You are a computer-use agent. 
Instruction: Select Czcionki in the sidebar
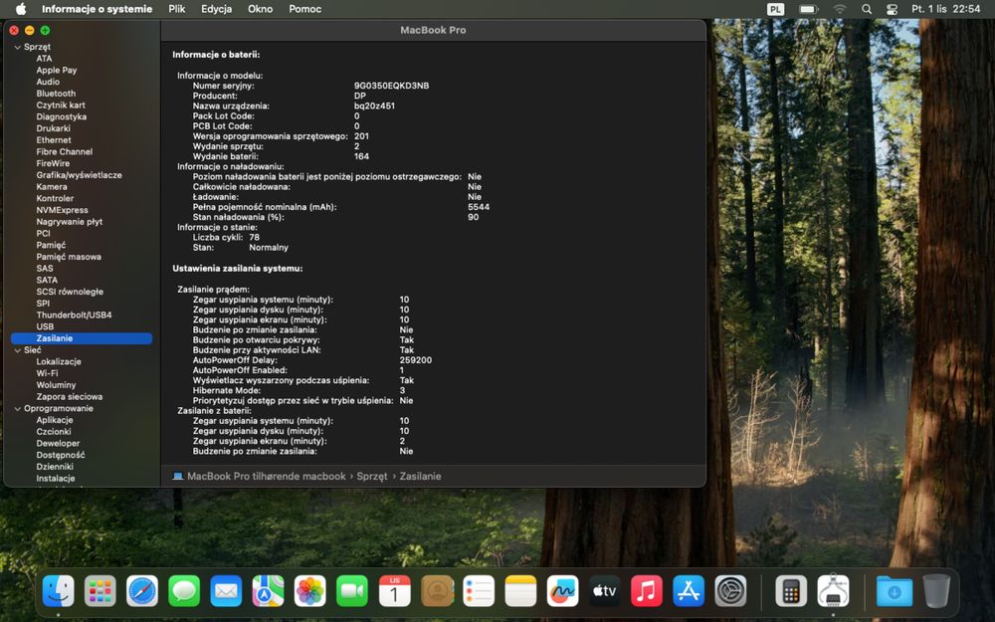coord(54,432)
